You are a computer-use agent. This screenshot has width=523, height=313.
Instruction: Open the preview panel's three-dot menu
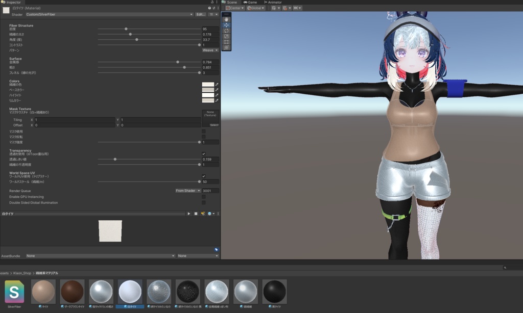(218, 214)
